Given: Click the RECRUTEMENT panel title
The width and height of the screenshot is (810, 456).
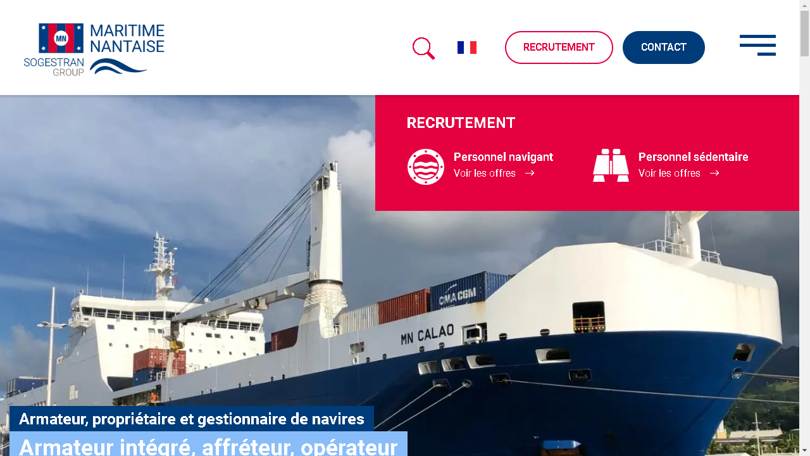Looking at the screenshot, I should coord(461,123).
